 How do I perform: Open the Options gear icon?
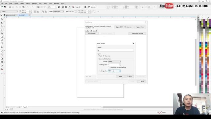click(85, 7)
